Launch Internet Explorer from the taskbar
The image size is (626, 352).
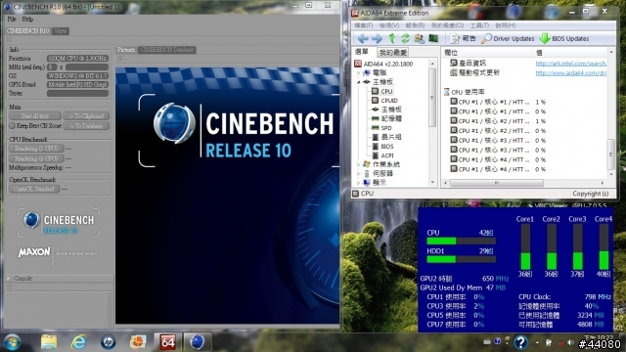pos(78,342)
